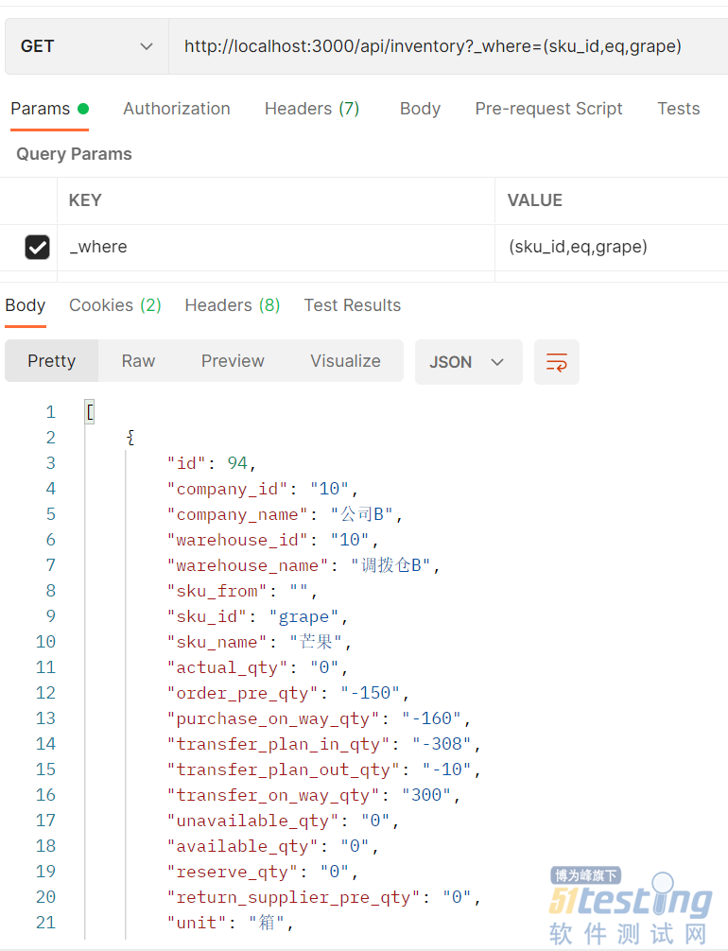Open the JSON format dropdown
Viewport: 728px width, 951px height.
[468, 362]
